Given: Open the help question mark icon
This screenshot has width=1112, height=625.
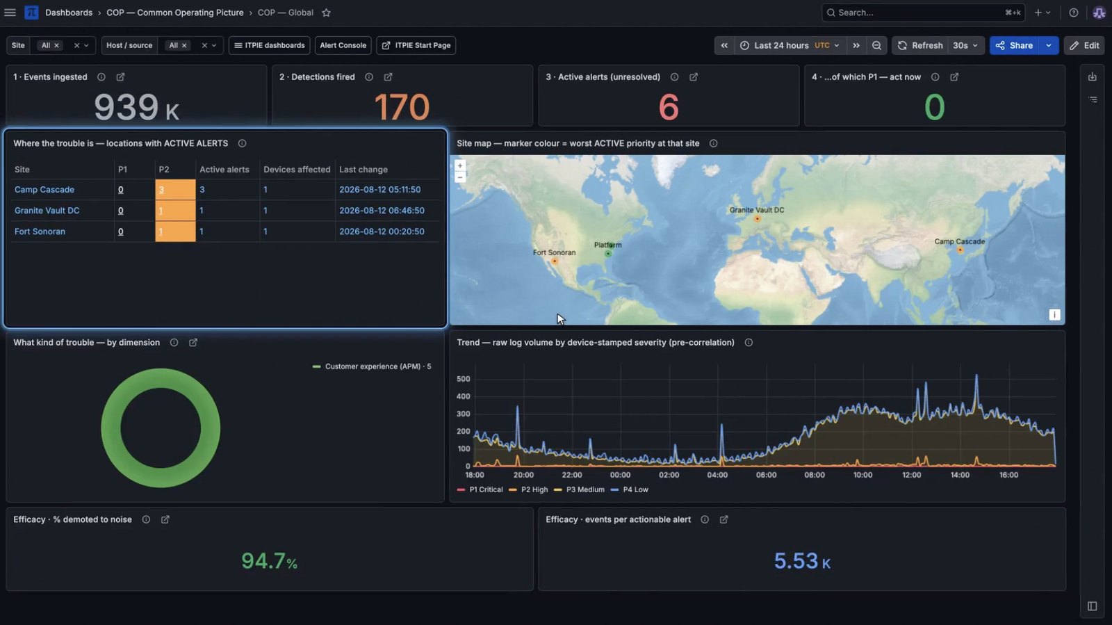Looking at the screenshot, I should 1074,13.
